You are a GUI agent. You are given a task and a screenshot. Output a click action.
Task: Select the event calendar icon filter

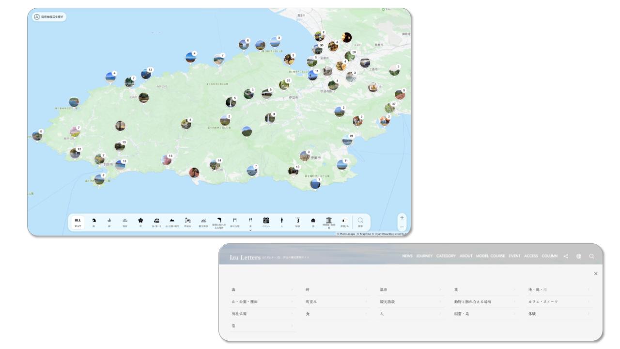(266, 221)
